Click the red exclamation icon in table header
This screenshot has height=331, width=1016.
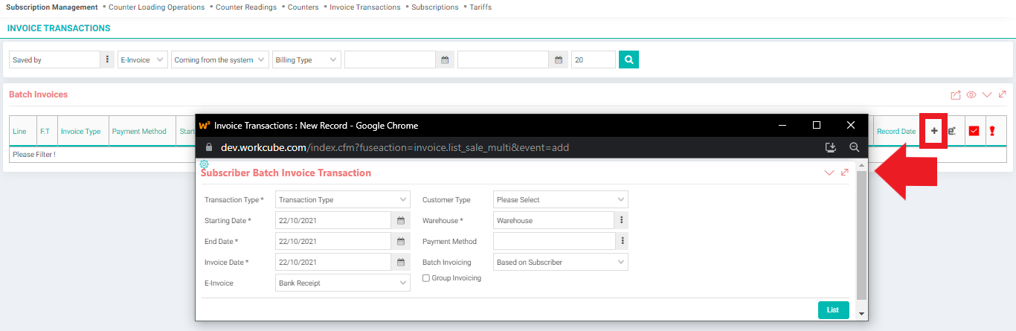click(991, 131)
